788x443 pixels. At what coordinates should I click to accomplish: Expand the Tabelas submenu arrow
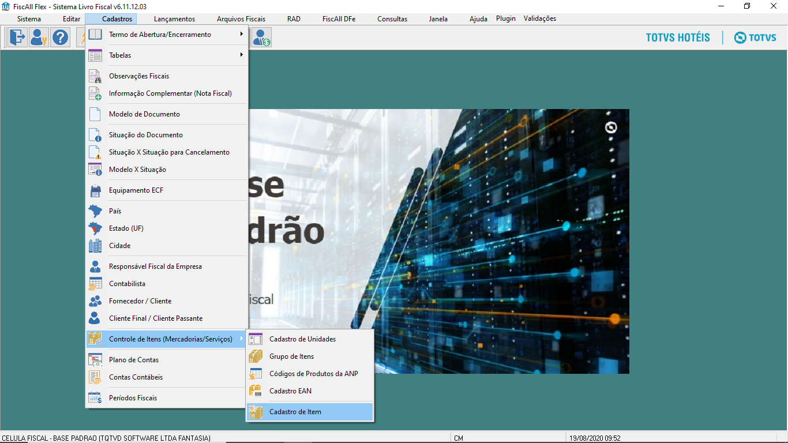click(242, 55)
